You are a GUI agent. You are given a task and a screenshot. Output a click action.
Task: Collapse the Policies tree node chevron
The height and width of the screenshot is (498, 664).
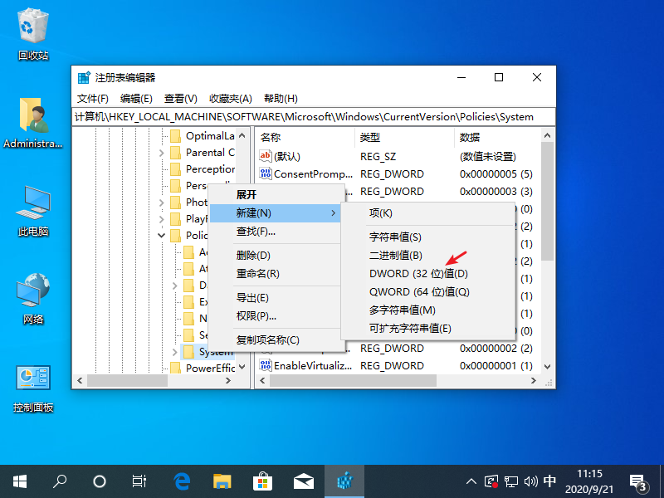[163, 235]
